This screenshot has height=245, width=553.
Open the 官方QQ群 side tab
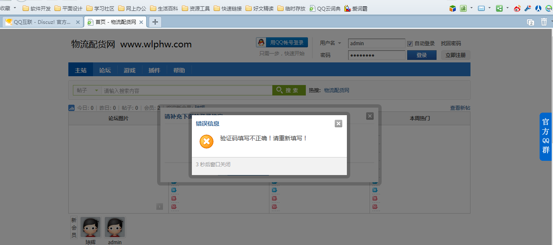tap(546, 137)
